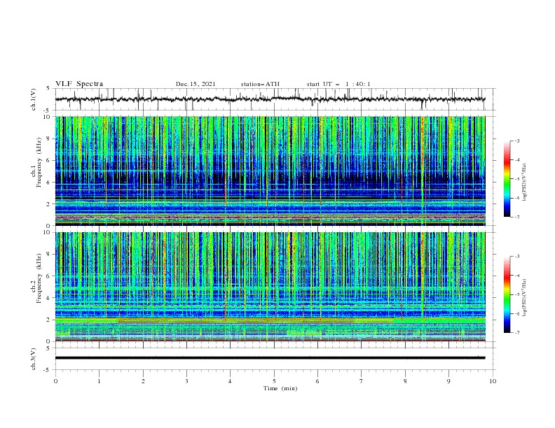
Task: Click the "-5" tick on lower color bar
Action: pos(517,294)
